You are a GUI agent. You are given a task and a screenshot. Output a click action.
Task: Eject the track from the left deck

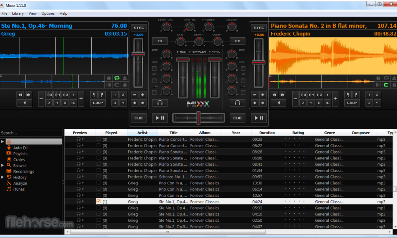coord(125,78)
